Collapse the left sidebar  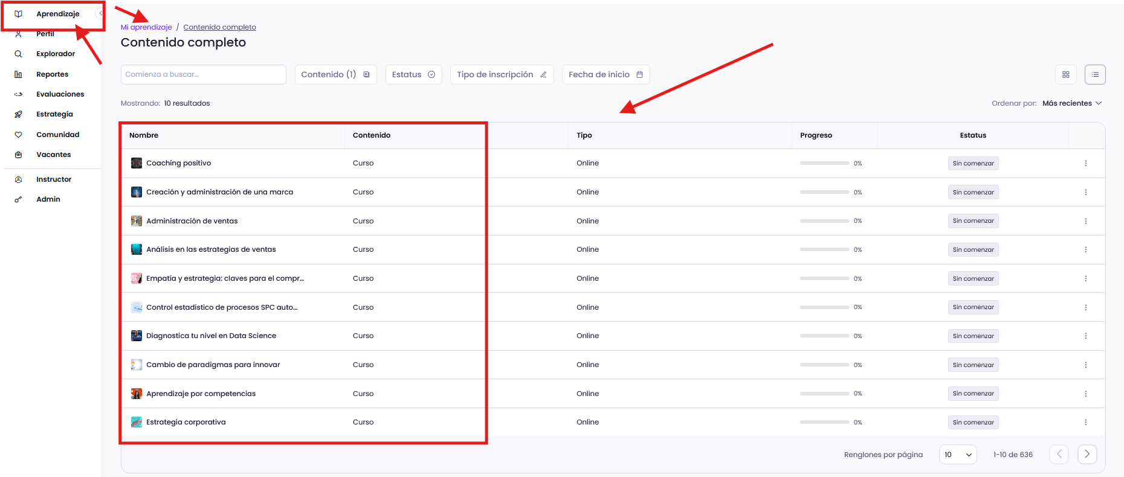click(100, 14)
